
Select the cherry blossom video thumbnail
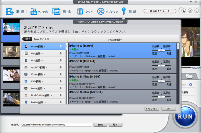pyautogui.click(x=11, y=75)
